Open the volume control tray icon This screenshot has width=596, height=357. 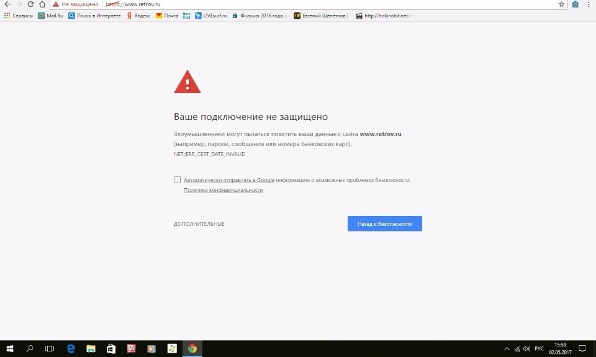pos(527,349)
